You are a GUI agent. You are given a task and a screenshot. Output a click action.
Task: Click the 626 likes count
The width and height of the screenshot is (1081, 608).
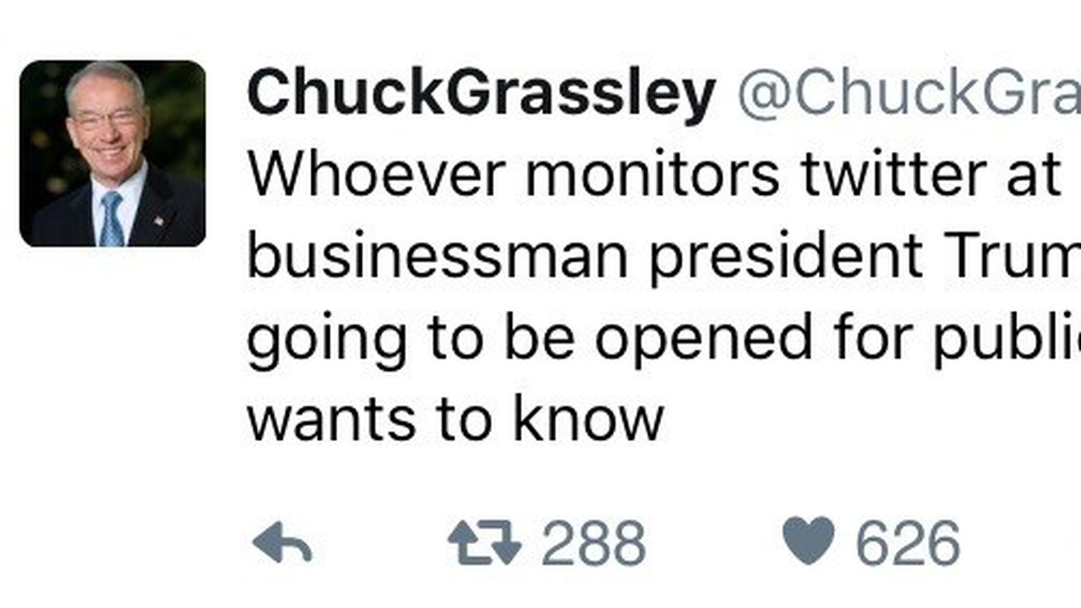908,543
